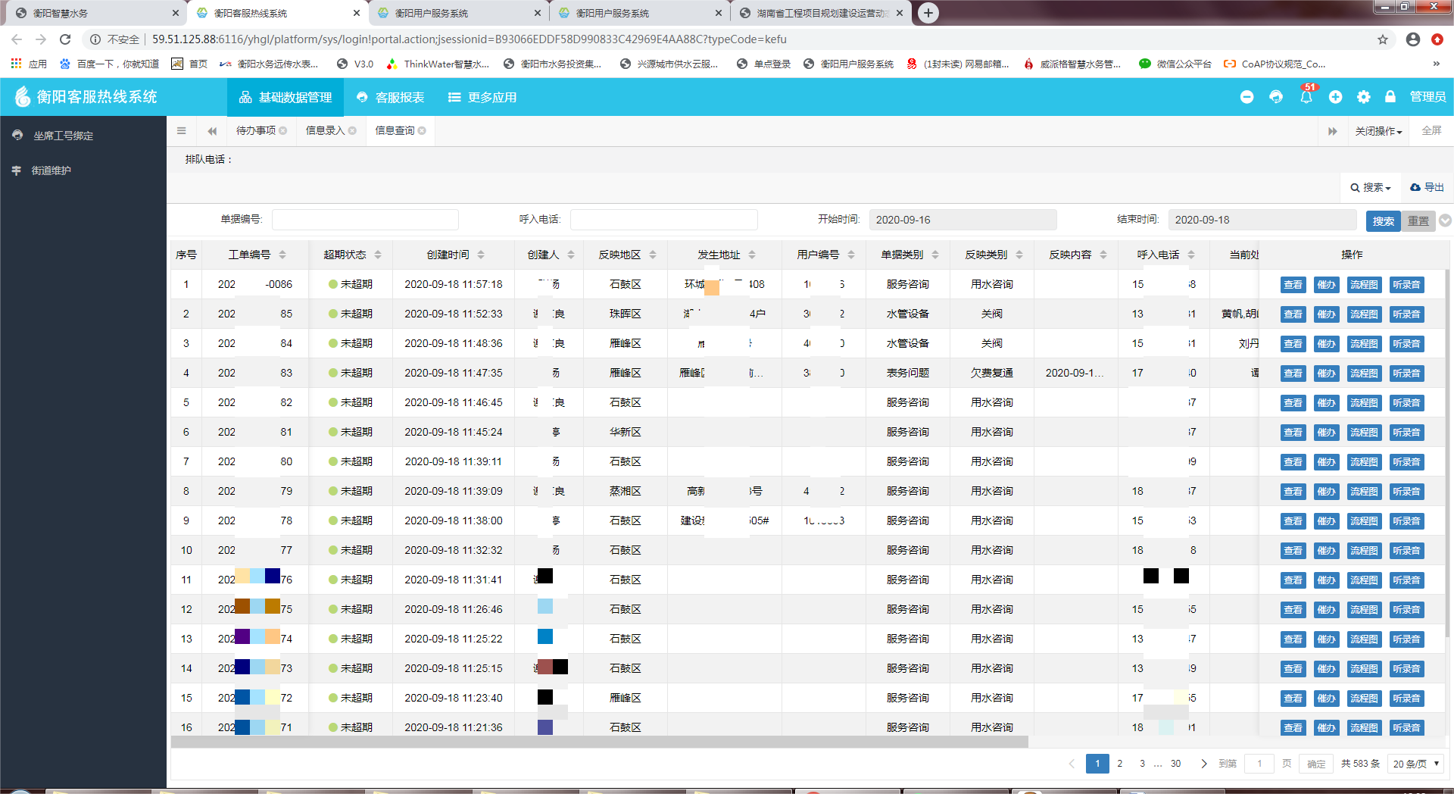Click the 单据编号 input field

(365, 220)
